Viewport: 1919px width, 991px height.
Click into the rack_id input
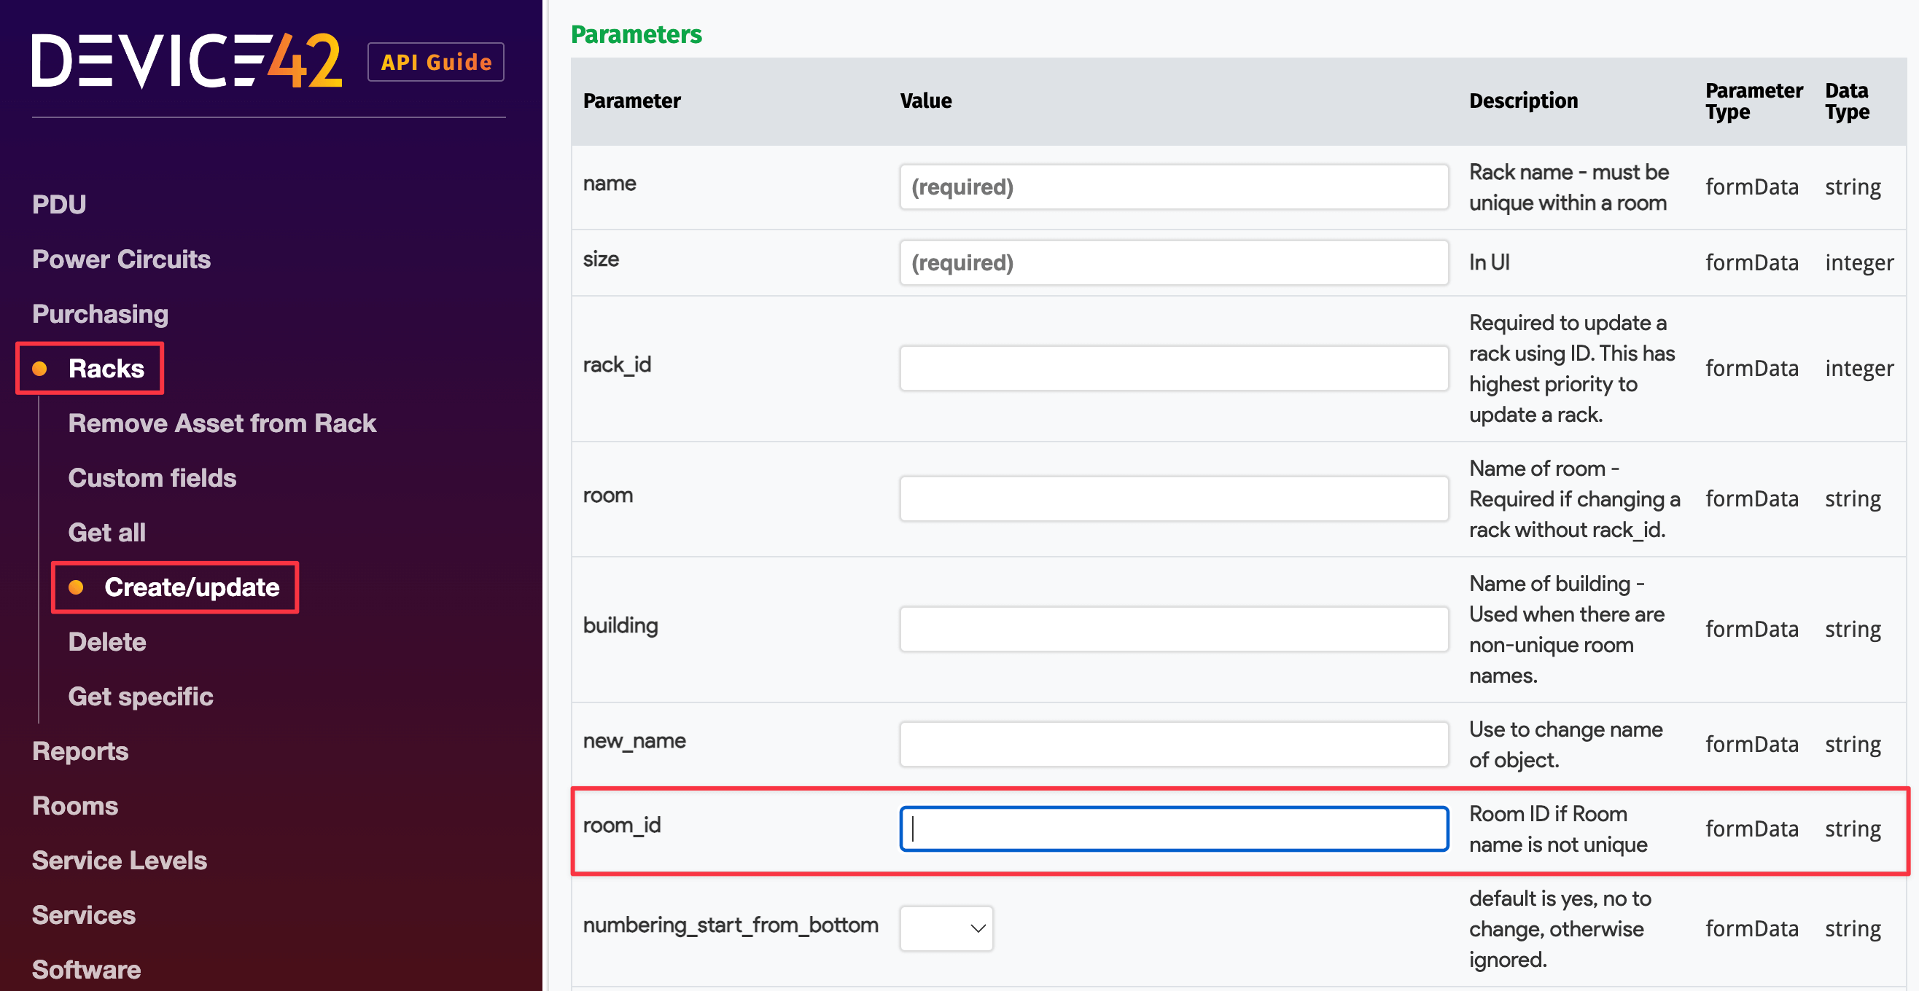coord(1173,368)
